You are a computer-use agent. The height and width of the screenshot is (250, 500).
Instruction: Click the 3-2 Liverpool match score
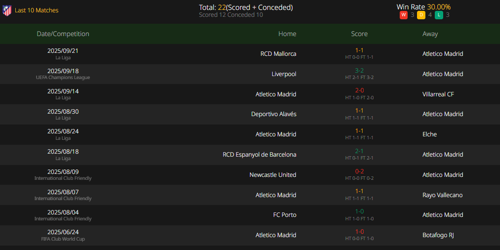tap(359, 71)
